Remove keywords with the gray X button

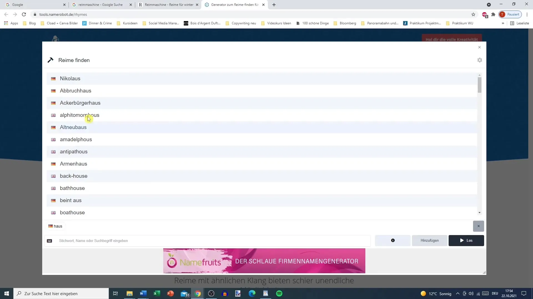[478, 226]
